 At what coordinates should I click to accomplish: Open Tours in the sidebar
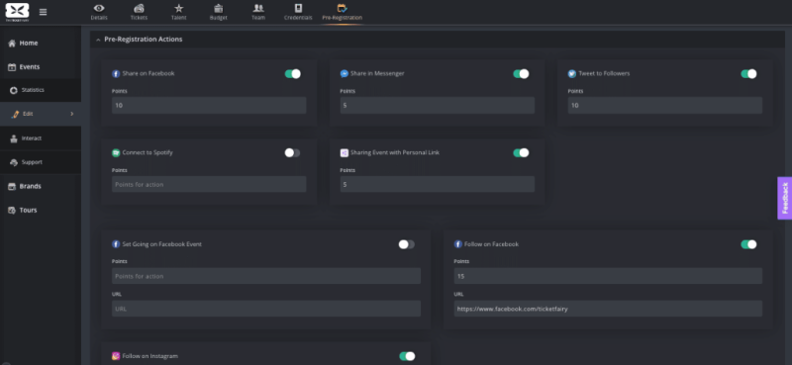[41, 210]
